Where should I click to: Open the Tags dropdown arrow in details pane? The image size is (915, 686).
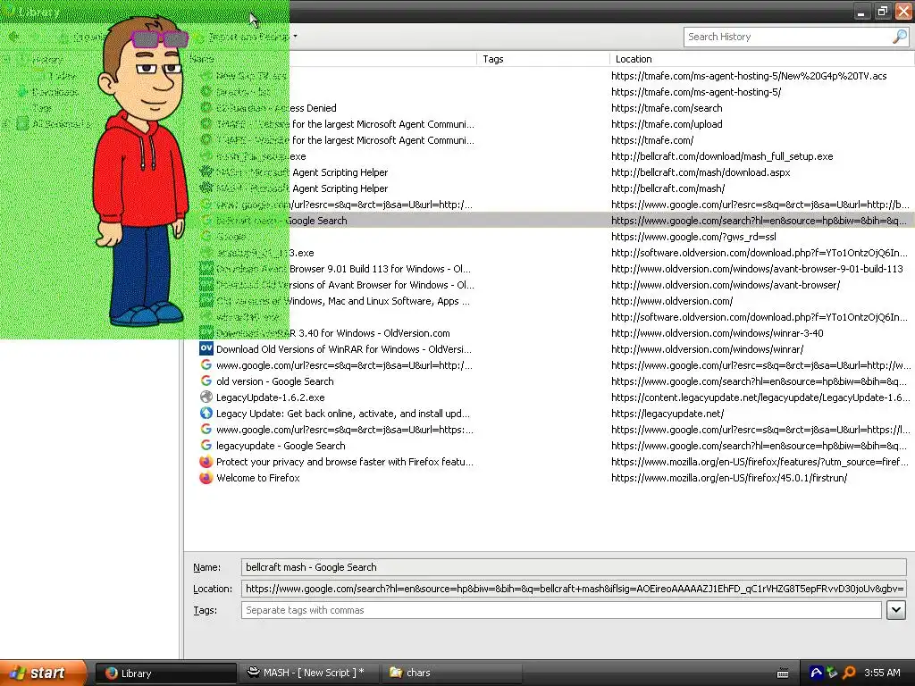(895, 610)
